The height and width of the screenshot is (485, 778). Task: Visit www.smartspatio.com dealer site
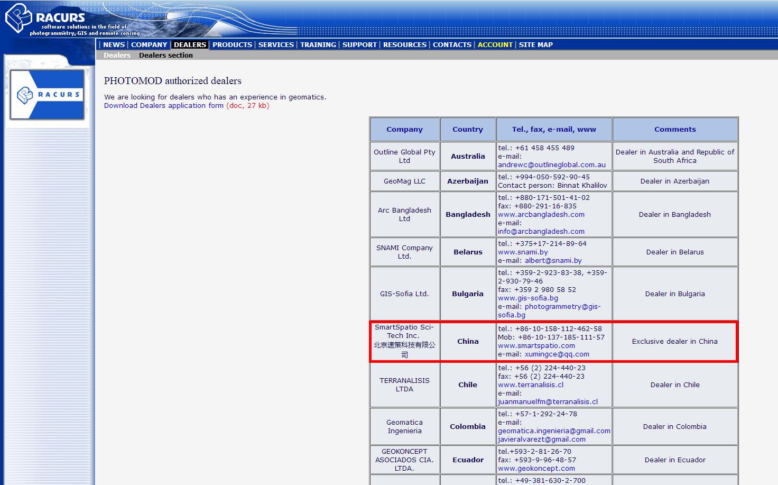tap(536, 346)
